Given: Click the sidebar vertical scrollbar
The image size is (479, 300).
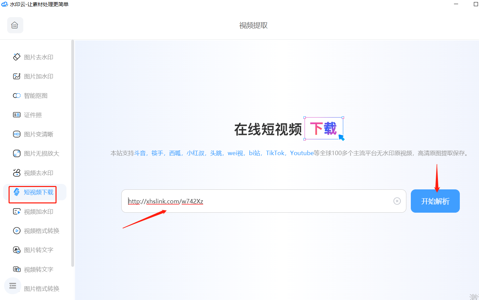Looking at the screenshot, I should click(73, 153).
